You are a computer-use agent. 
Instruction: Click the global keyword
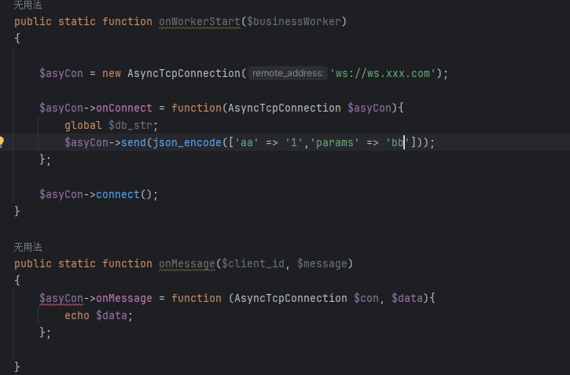[83, 125]
